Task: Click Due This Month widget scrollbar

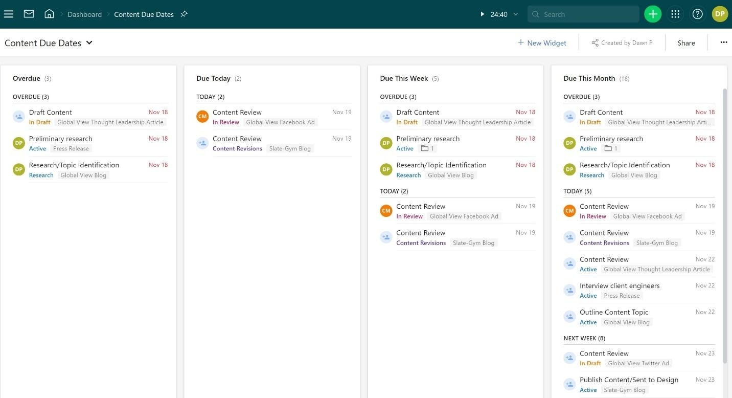Action: tap(724, 225)
